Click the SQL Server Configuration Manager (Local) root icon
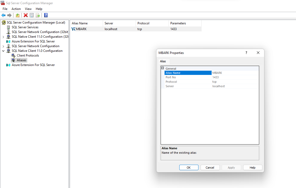The height and width of the screenshot is (188, 296). (x=4, y=23)
